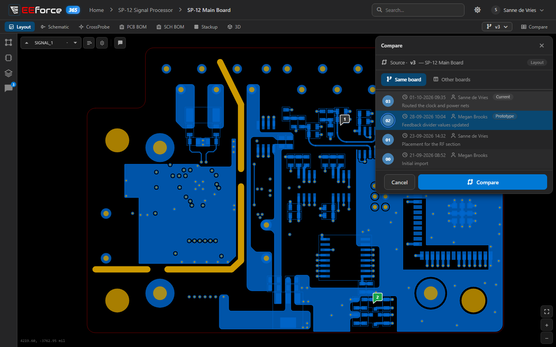This screenshot has height=347, width=556.
Task: Select revision 00 circle badge
Action: pos(388,159)
